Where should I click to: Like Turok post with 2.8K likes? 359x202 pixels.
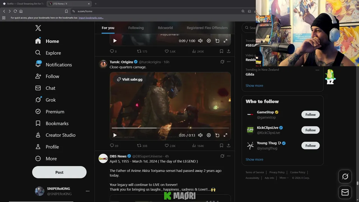coord(170,146)
